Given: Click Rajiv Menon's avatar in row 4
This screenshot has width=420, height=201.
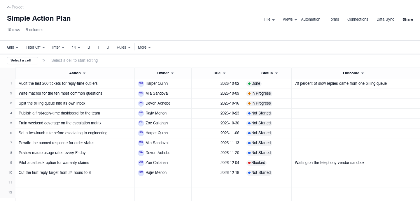Looking at the screenshot, I should (x=141, y=113).
